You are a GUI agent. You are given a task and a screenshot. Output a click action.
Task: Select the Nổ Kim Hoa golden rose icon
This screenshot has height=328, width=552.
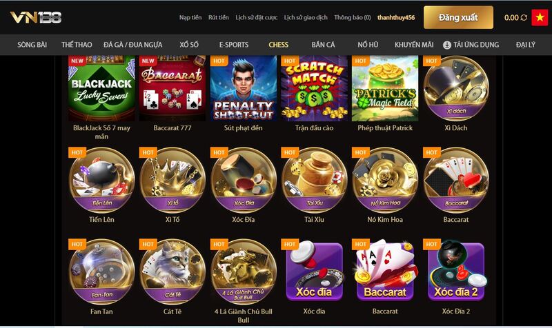point(385,180)
